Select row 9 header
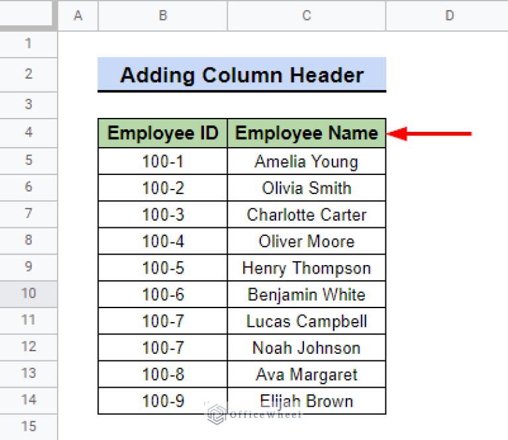 tap(28, 267)
